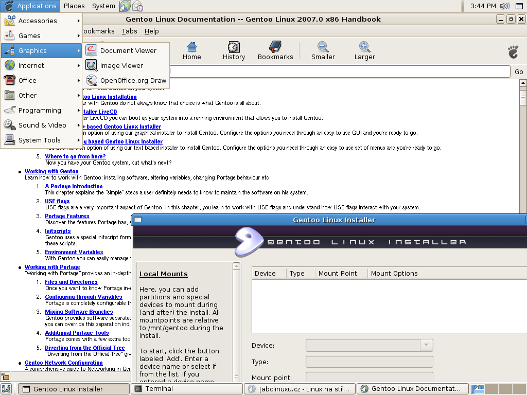Switch to Gentoo Linux Installer taskbar button

point(74,389)
